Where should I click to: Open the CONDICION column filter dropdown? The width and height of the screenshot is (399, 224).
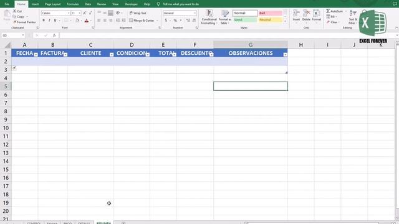click(x=148, y=55)
